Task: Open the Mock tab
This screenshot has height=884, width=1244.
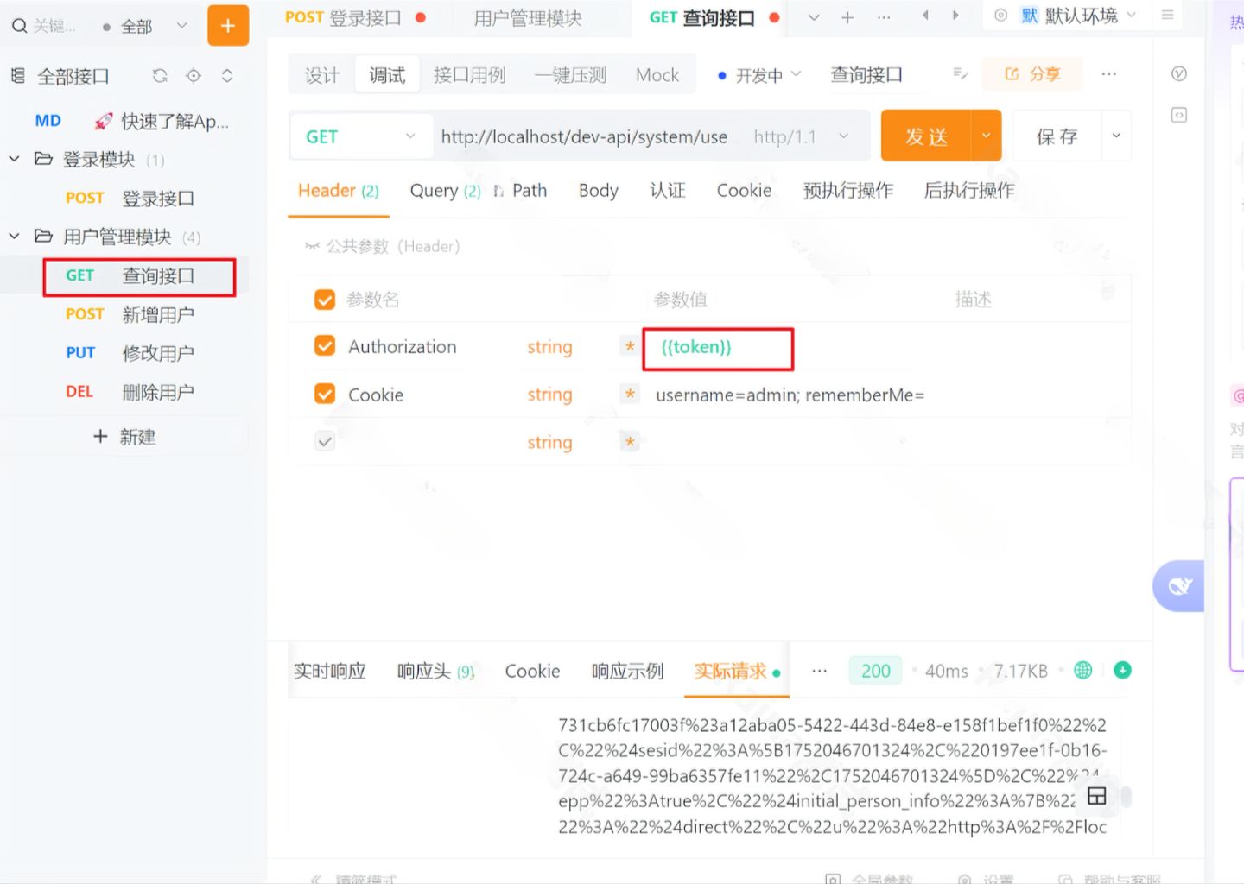Action: tap(657, 75)
